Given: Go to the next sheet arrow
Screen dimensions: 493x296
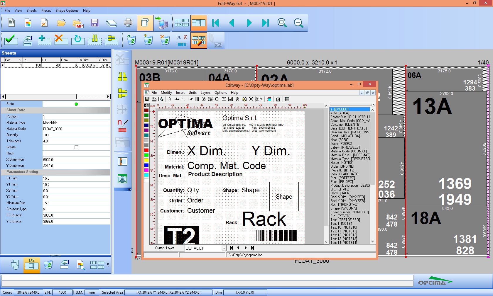Looking at the screenshot, I should [x=249, y=23].
